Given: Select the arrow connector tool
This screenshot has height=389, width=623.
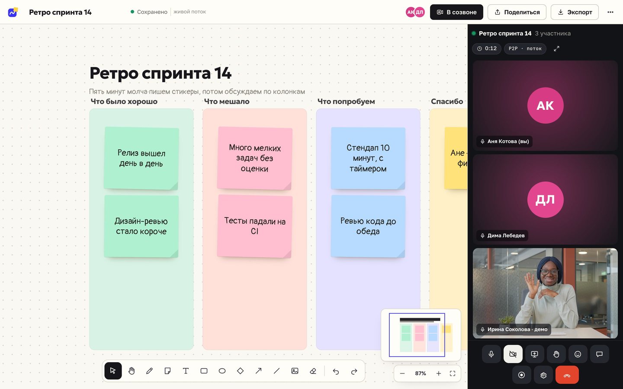Looking at the screenshot, I should tap(259, 371).
